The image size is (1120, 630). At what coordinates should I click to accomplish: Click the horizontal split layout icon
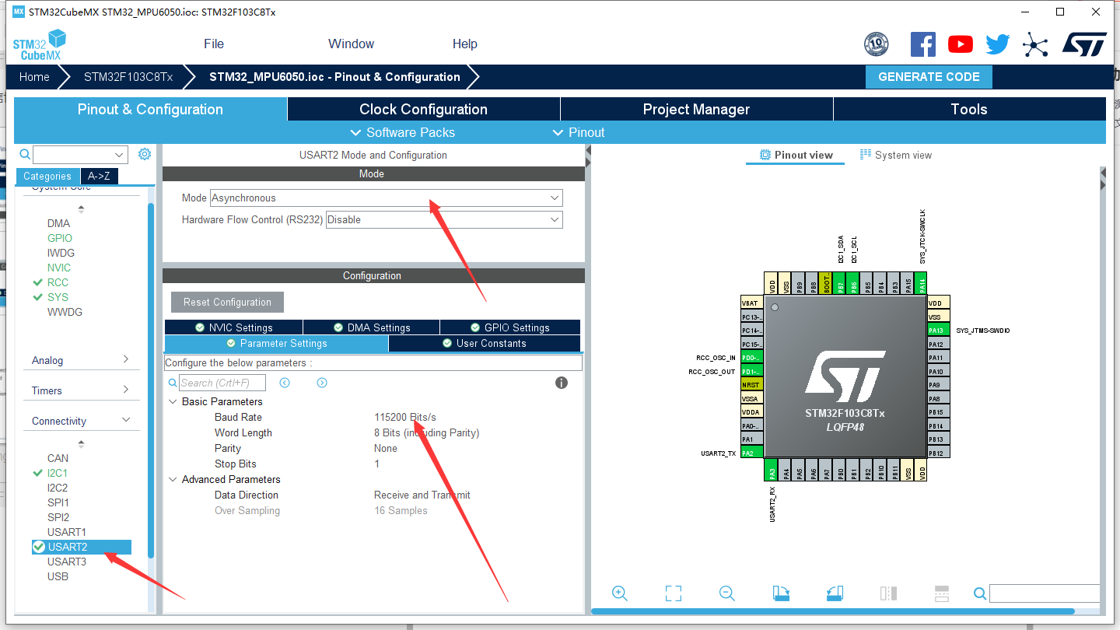[x=941, y=593]
